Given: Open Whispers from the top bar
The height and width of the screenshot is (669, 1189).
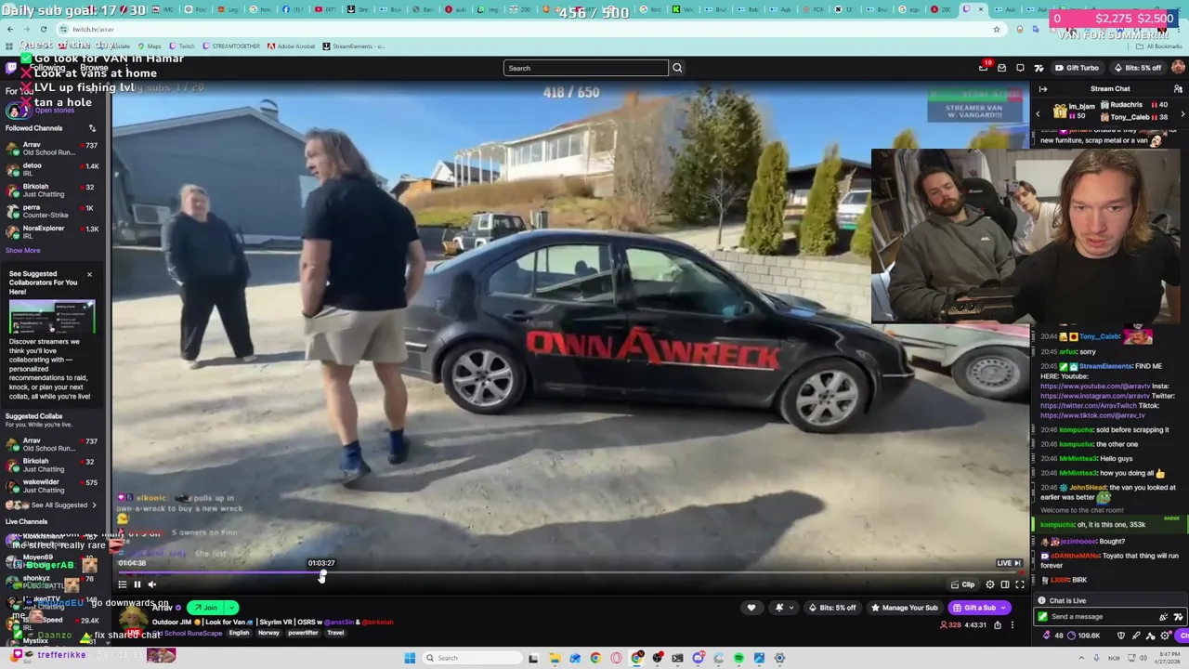Looking at the screenshot, I should pos(1001,68).
